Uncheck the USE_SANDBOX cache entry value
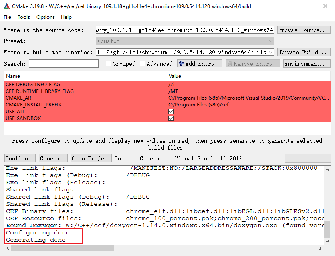The width and height of the screenshot is (335, 256). click(171, 118)
